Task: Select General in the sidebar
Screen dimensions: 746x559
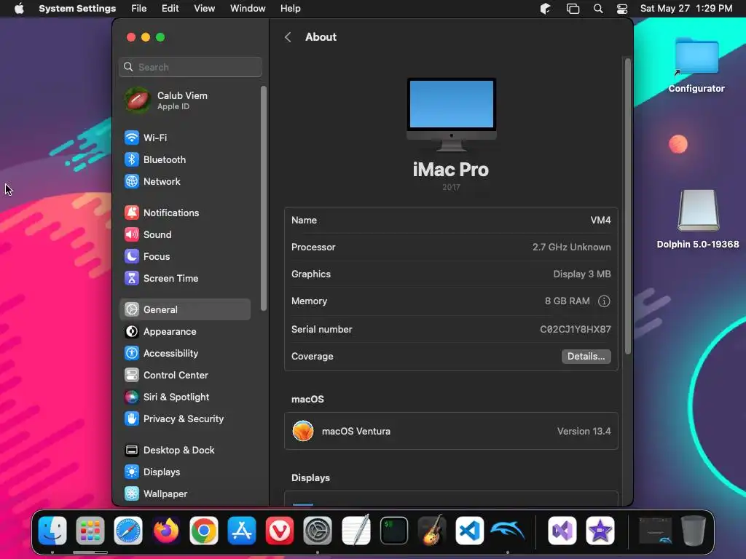Action: coord(184,309)
